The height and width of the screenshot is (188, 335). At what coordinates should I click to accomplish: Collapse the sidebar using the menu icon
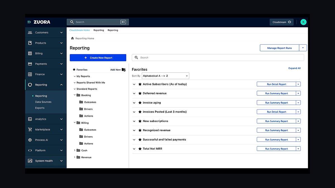click(29, 22)
